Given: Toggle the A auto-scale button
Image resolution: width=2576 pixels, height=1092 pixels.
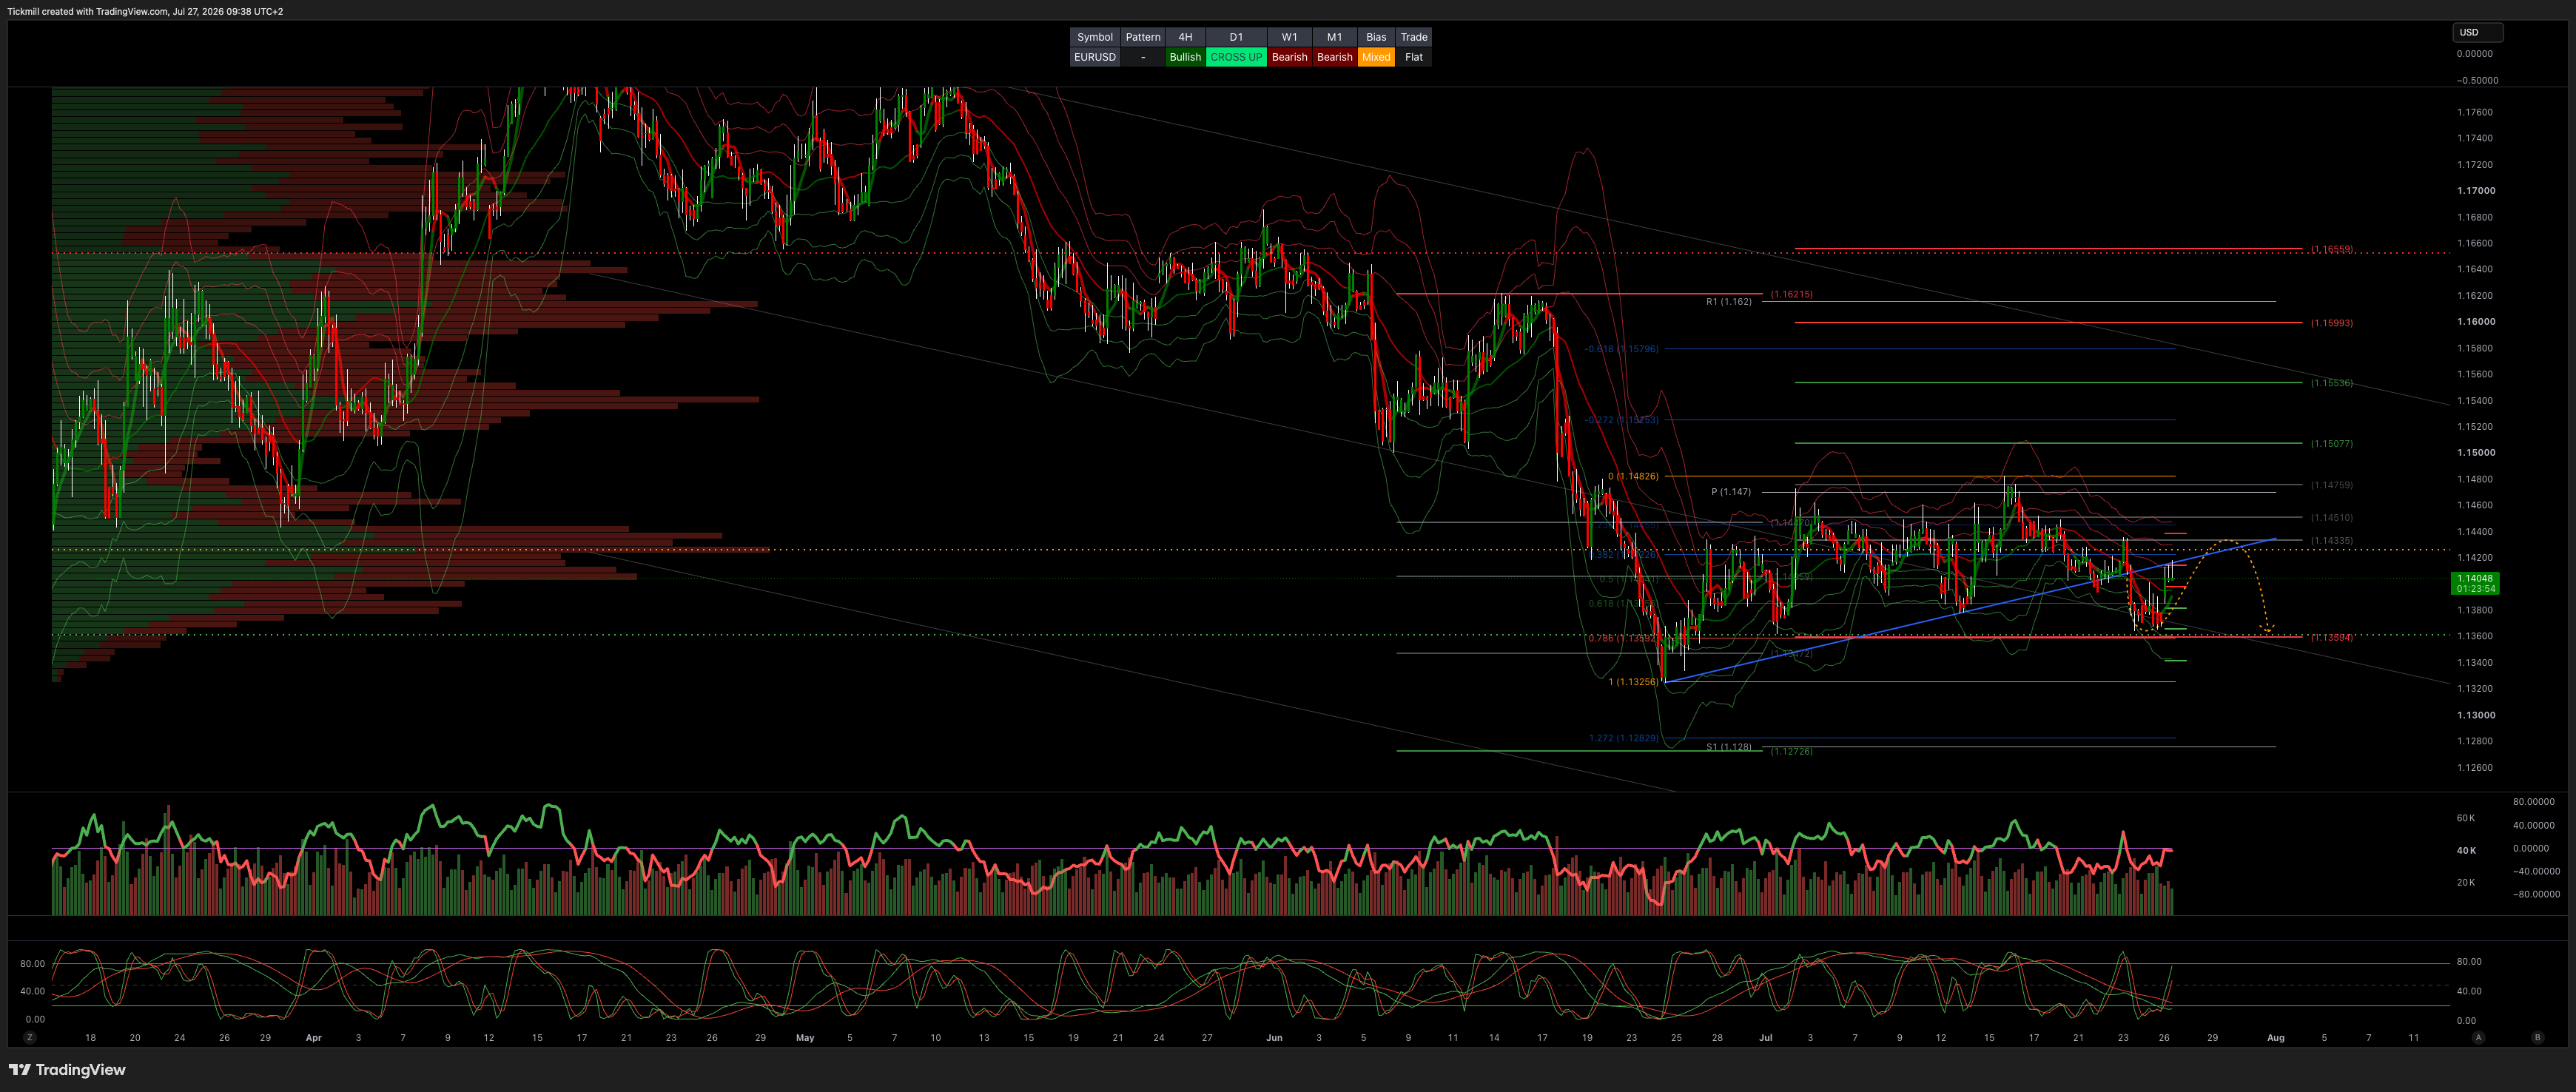Looking at the screenshot, I should 2478,1038.
